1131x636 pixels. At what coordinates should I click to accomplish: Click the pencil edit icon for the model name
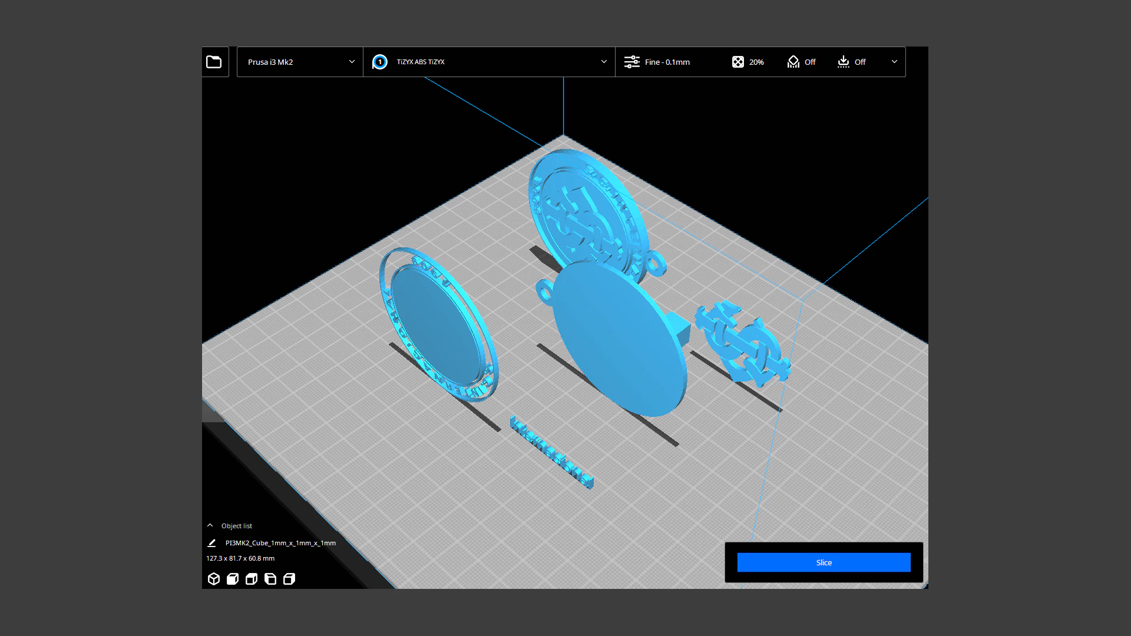point(211,543)
